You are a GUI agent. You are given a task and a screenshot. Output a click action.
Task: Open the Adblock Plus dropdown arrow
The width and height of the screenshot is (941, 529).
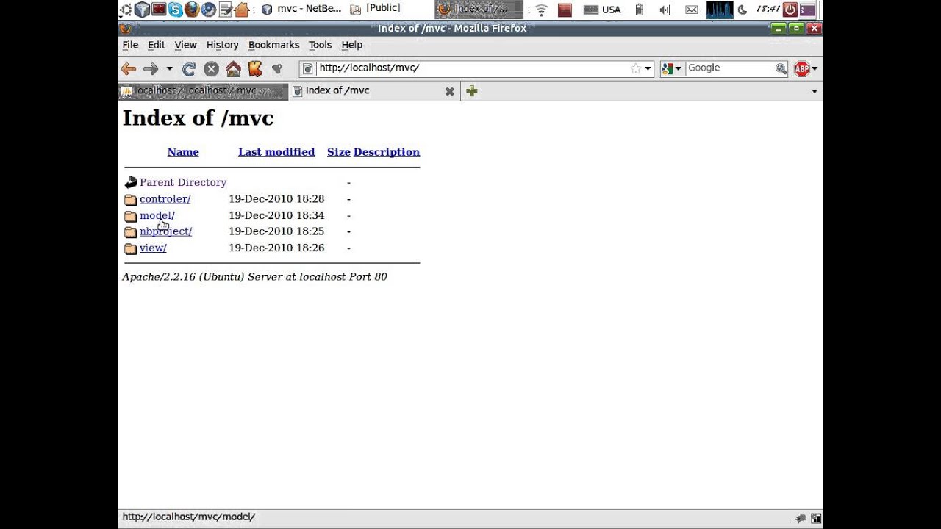coord(815,68)
